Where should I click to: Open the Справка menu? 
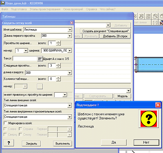(91, 9)
